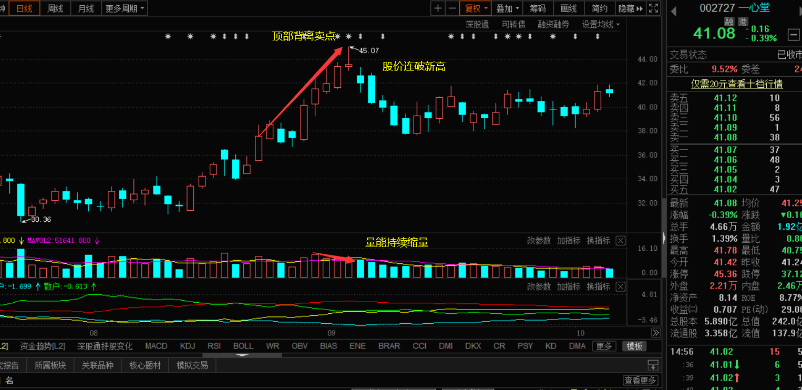
Task: Click the dock-panel icon above 查看更多
Action: (653, 365)
